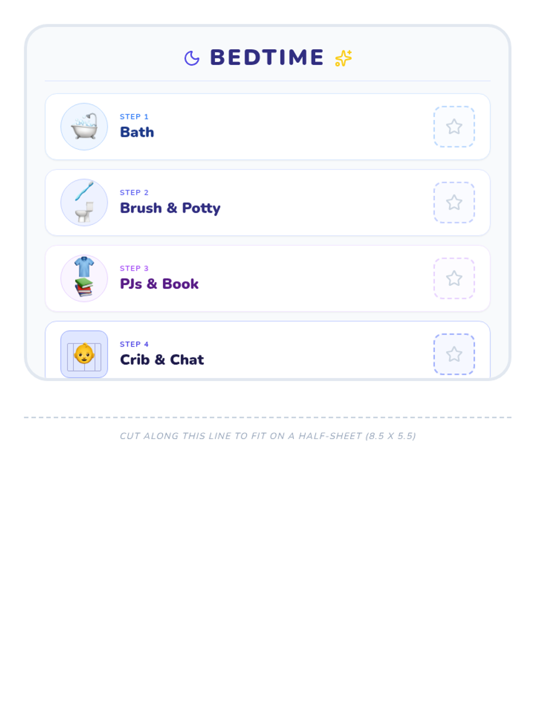Screen dimensions: 535x714
Task: Click the purple STEP 3 label
Action: (134, 268)
